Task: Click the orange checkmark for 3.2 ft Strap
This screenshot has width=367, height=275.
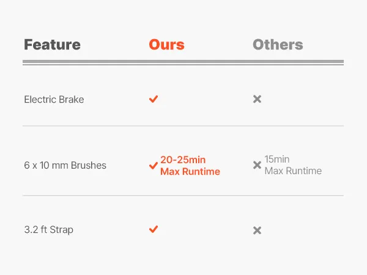Action: pos(154,229)
